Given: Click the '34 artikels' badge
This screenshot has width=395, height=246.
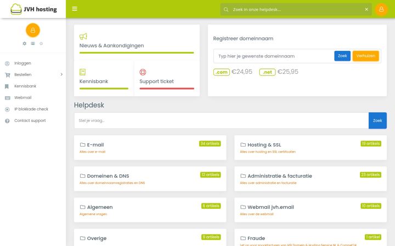Looking at the screenshot, I should click(210, 144).
